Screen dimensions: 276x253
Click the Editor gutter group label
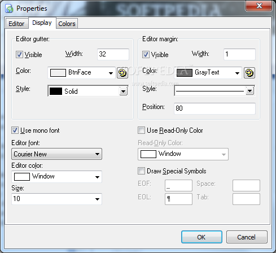point(33,39)
